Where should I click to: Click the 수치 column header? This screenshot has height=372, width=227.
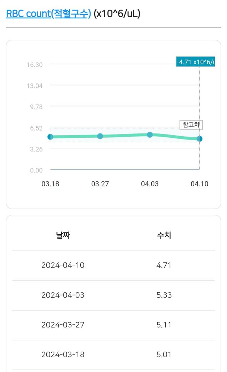click(x=164, y=236)
